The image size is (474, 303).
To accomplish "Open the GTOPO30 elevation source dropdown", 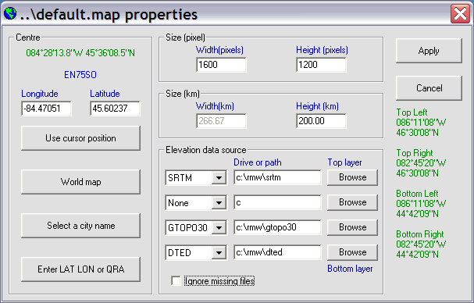I will [x=219, y=227].
